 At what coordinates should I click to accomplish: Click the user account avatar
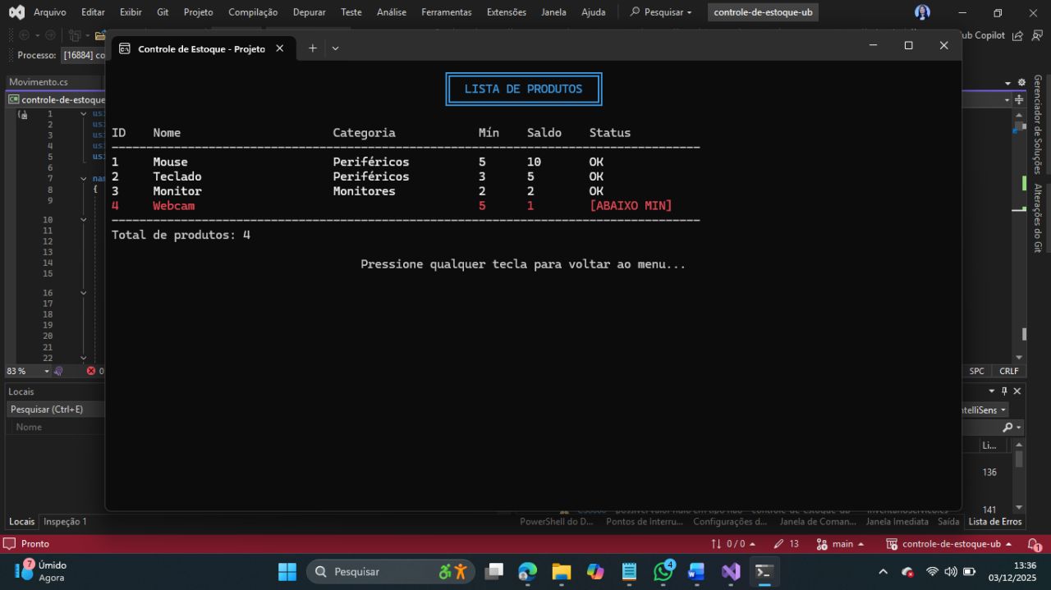click(922, 12)
